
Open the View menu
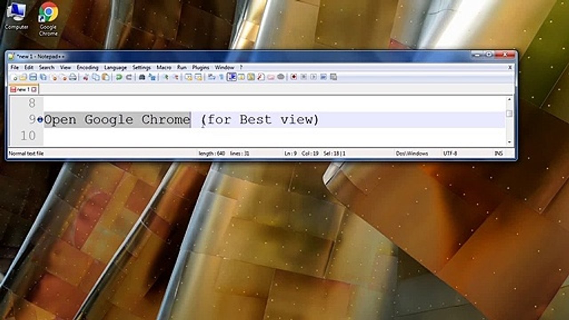65,68
